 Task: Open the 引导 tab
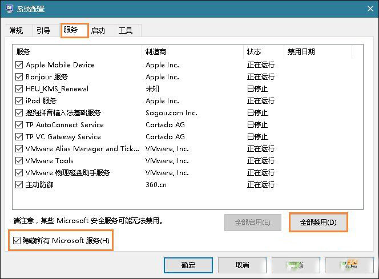point(43,30)
